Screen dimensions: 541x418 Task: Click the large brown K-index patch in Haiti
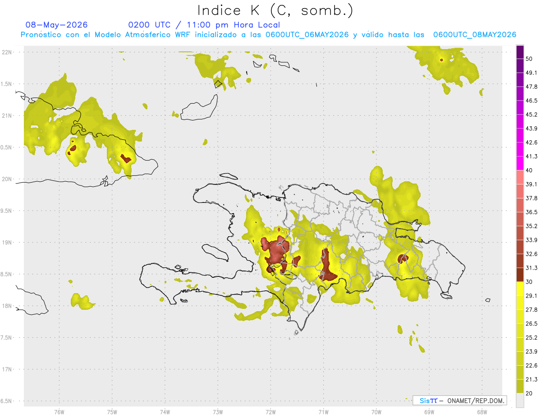275,253
